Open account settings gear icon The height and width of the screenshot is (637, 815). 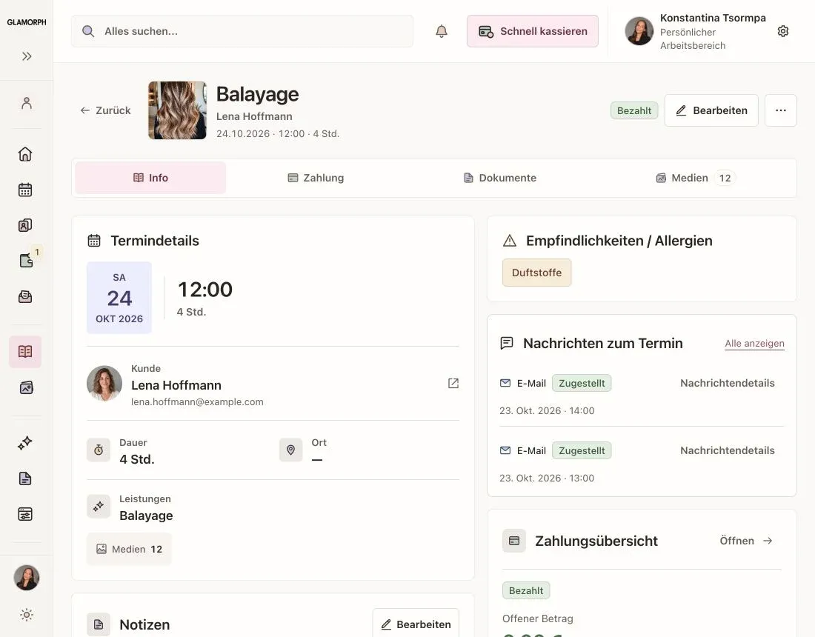[783, 31]
